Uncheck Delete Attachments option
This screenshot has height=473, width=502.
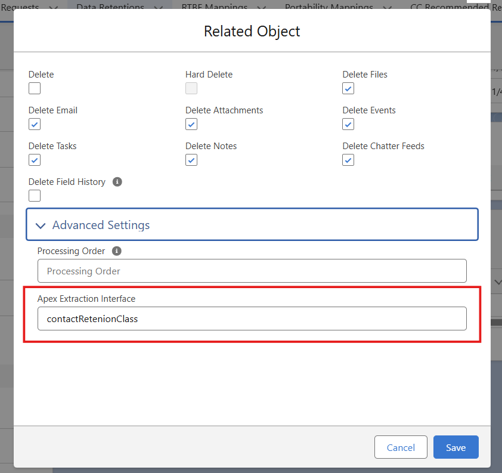click(x=191, y=124)
